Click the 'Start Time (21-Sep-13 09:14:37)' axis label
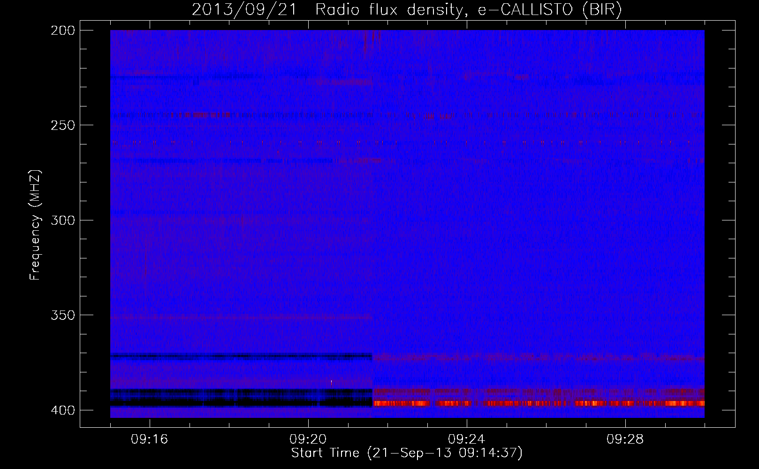759x469 pixels. [x=407, y=453]
